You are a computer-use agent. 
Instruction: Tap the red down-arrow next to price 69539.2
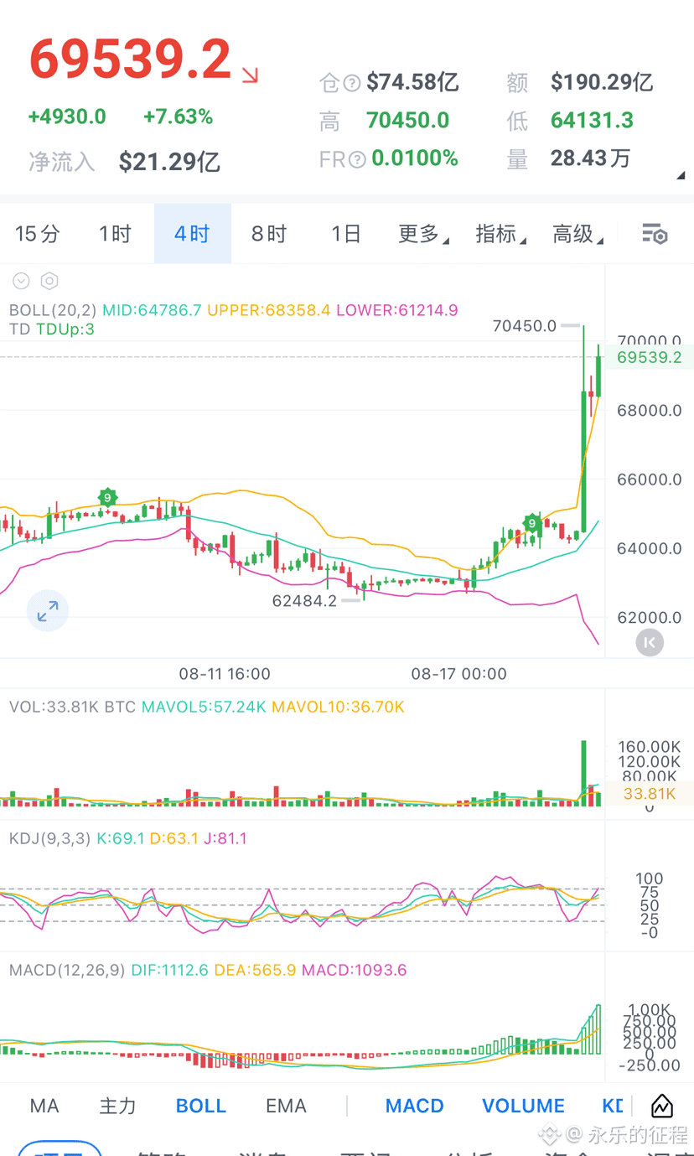click(250, 75)
